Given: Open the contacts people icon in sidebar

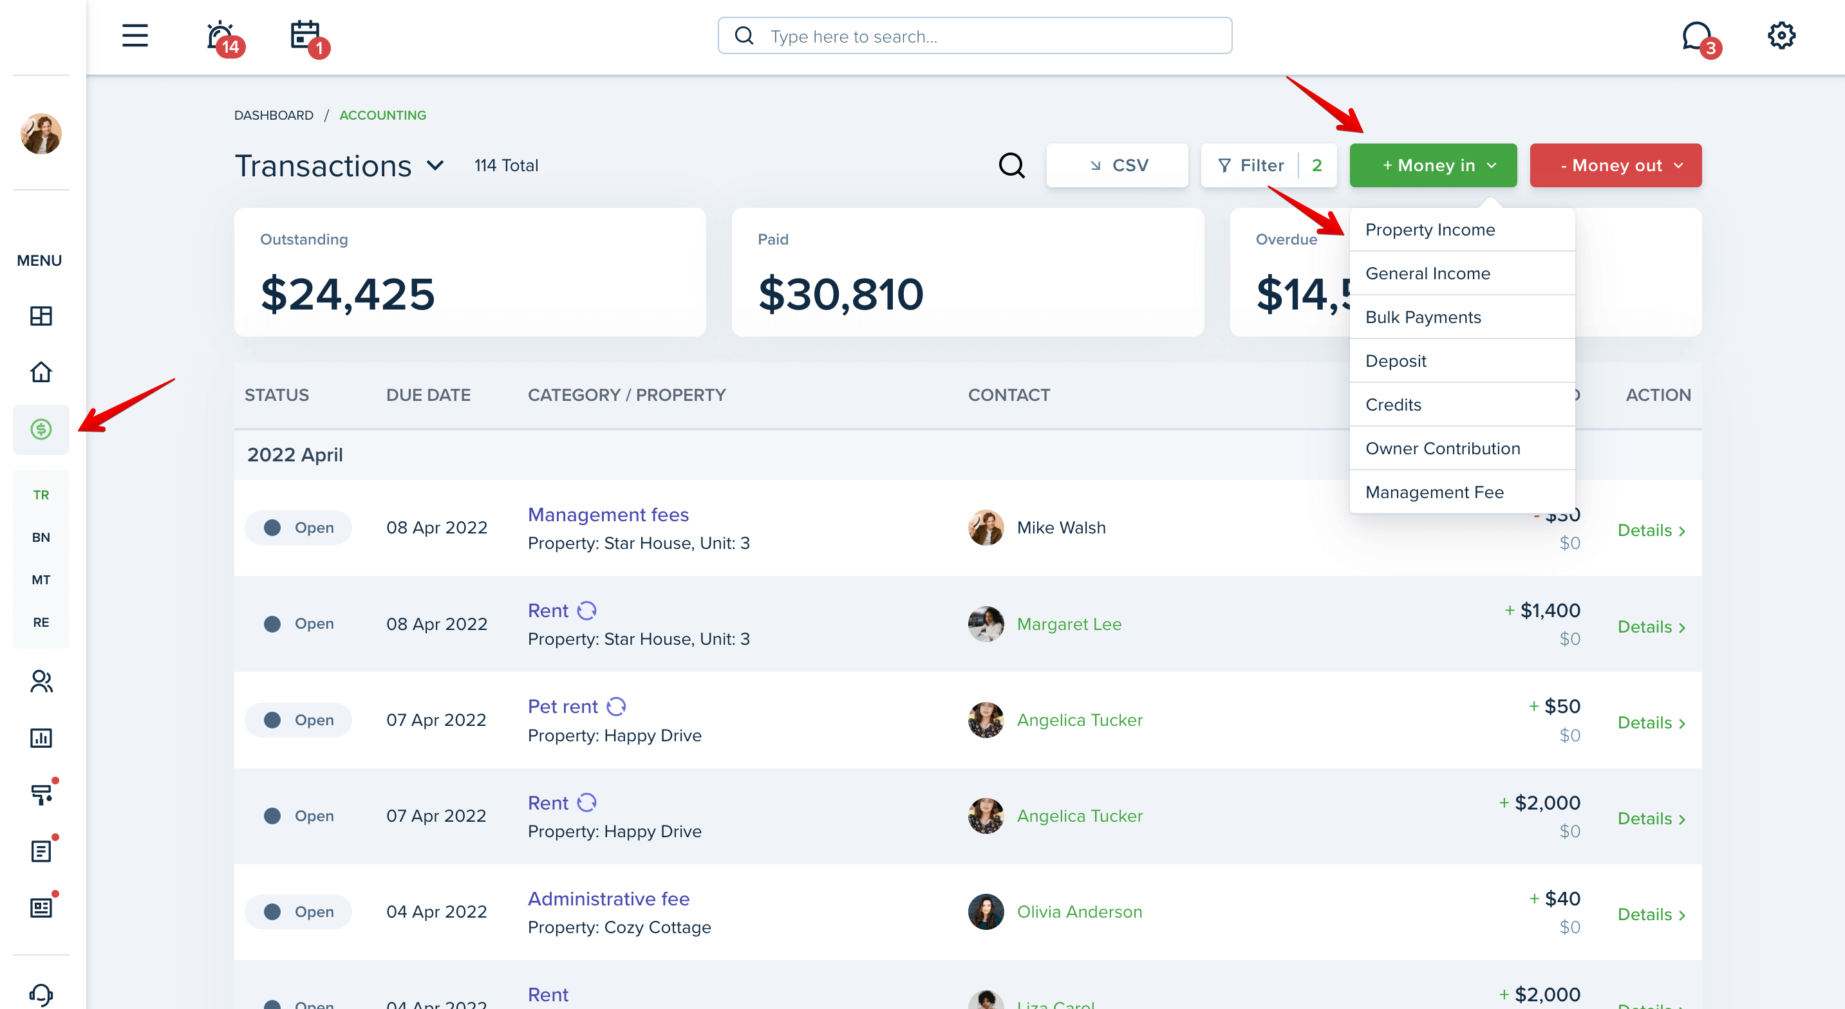Looking at the screenshot, I should [x=41, y=681].
